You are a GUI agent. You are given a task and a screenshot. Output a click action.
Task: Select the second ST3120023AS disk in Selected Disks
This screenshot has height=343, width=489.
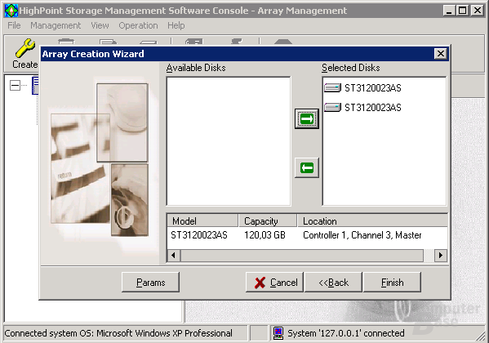tap(362, 108)
